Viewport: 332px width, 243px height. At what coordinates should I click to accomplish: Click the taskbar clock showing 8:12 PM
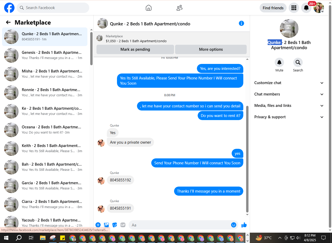click(x=310, y=238)
